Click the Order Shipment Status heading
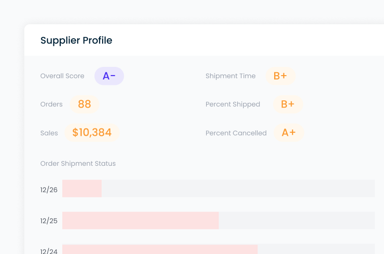Viewport: 384px width, 254px height. pyautogui.click(x=78, y=163)
